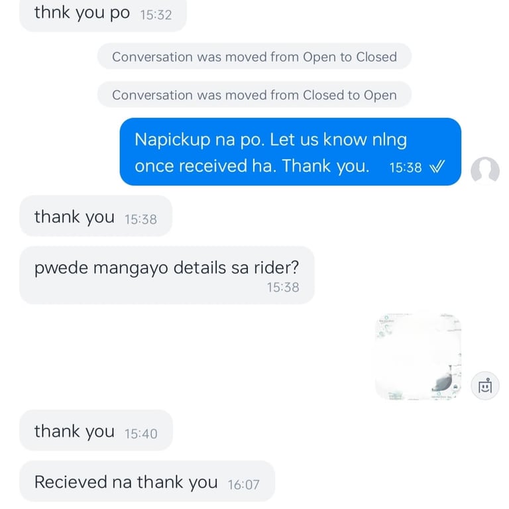
Task: Click the 15:38 timestamp in blue message
Action: [x=406, y=168]
